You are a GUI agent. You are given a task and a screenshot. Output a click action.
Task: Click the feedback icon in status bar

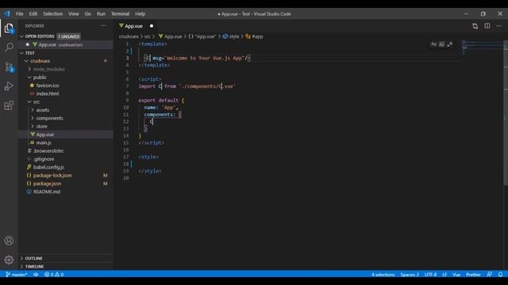coord(489,275)
